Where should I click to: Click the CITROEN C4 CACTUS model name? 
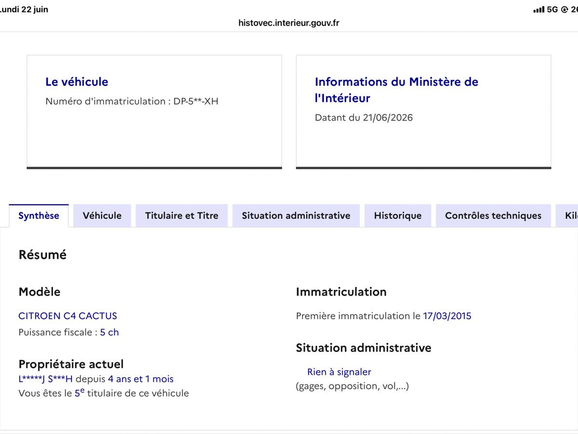pyautogui.click(x=67, y=316)
